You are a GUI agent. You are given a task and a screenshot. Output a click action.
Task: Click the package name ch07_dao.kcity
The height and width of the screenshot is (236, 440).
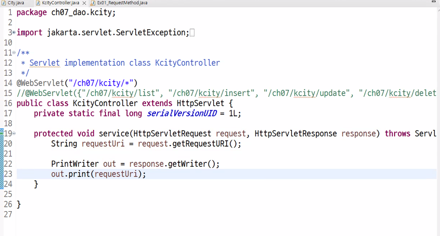click(81, 12)
